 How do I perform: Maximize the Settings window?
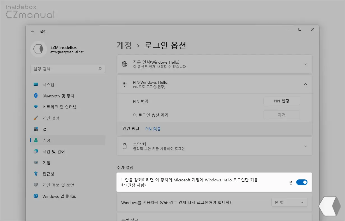pyautogui.click(x=300, y=29)
